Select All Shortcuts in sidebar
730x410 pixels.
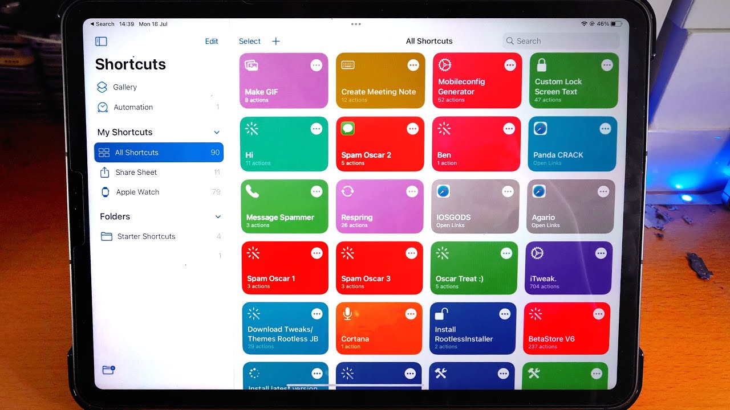coord(159,153)
